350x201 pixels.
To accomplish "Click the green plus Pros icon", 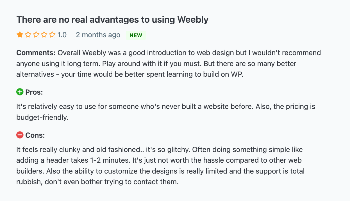I will [x=20, y=92].
